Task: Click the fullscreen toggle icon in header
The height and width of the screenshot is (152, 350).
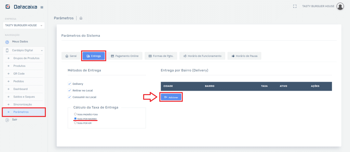Action: (x=295, y=6)
